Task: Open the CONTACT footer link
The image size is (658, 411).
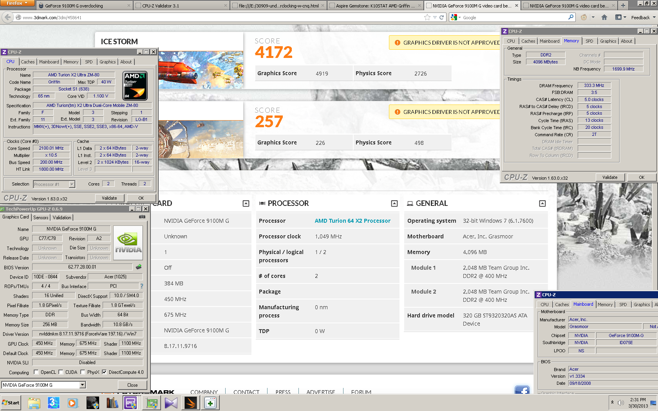Action: pos(246,392)
